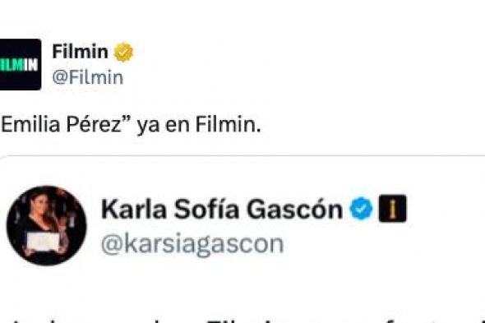View Karla Sofía Gascón's circular profile photo
485x323 pixels.
click(x=46, y=225)
